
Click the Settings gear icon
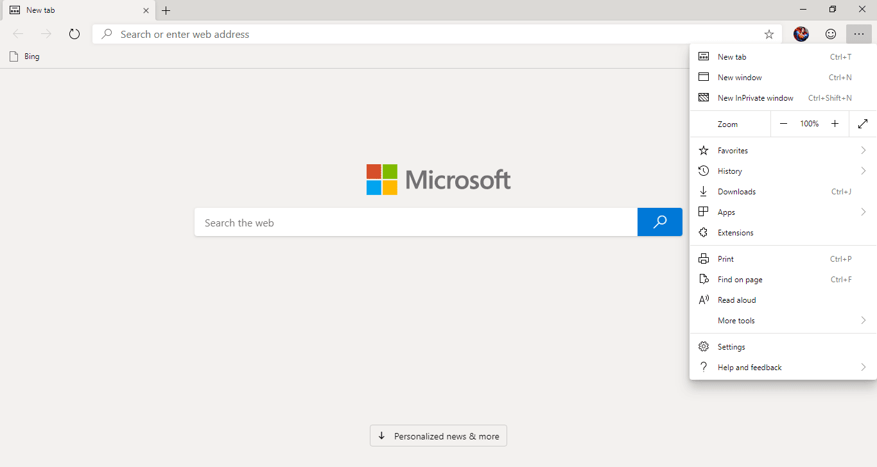(x=704, y=346)
